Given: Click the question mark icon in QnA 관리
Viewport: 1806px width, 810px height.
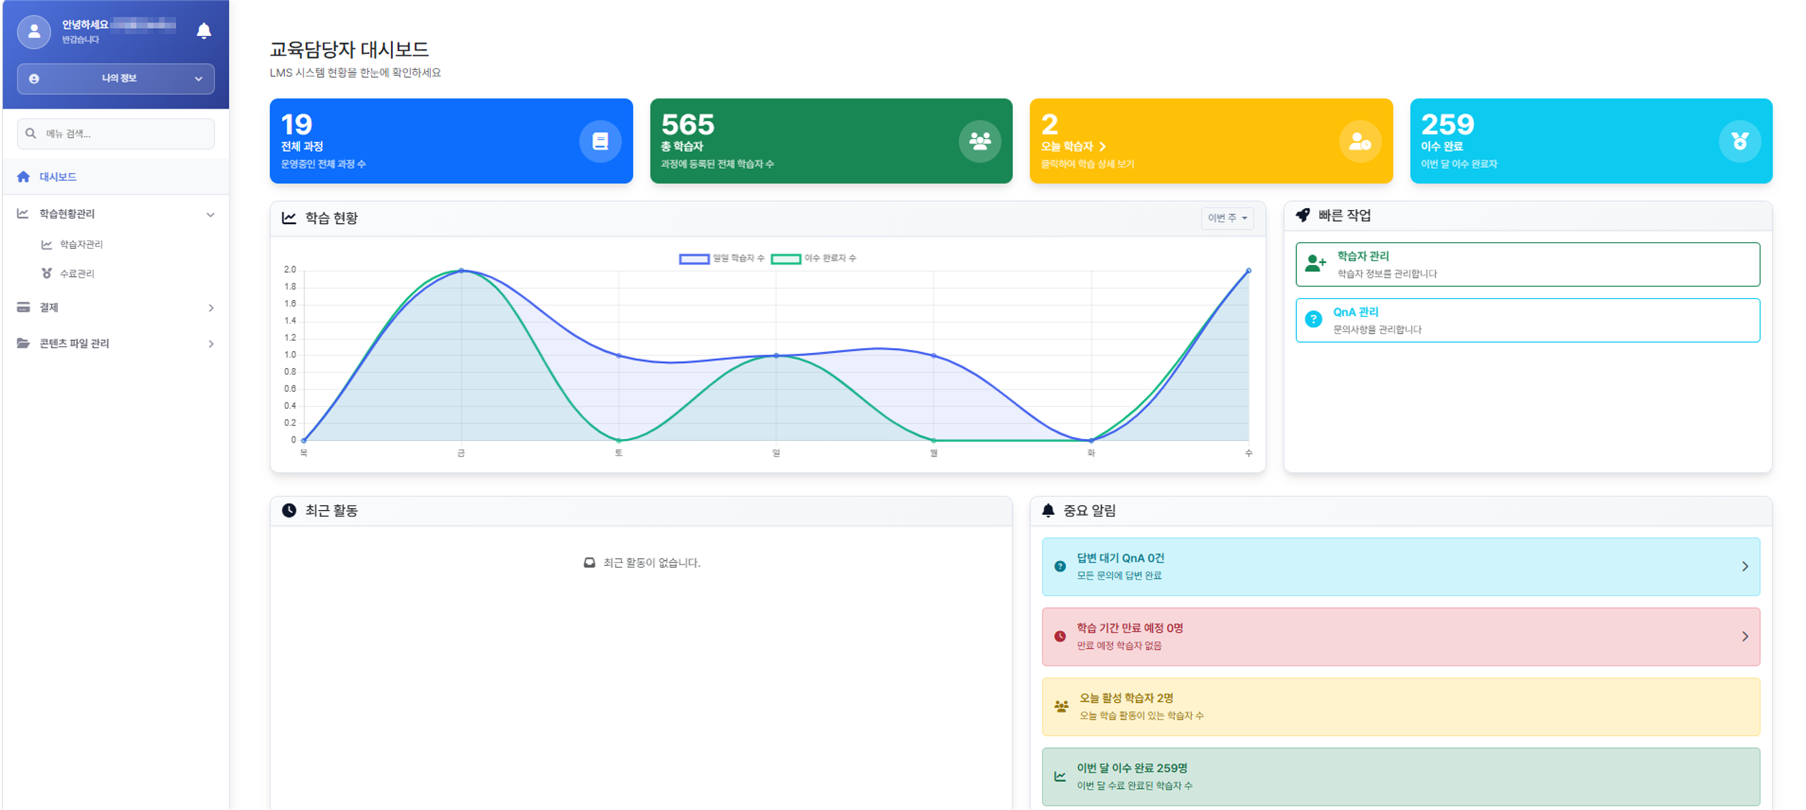Looking at the screenshot, I should [x=1313, y=320].
